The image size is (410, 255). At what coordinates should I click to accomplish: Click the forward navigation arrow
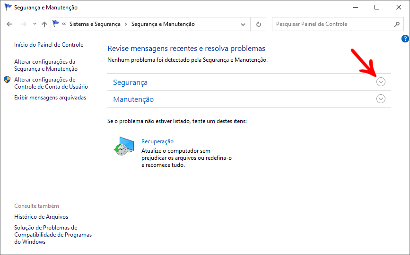tap(24, 24)
